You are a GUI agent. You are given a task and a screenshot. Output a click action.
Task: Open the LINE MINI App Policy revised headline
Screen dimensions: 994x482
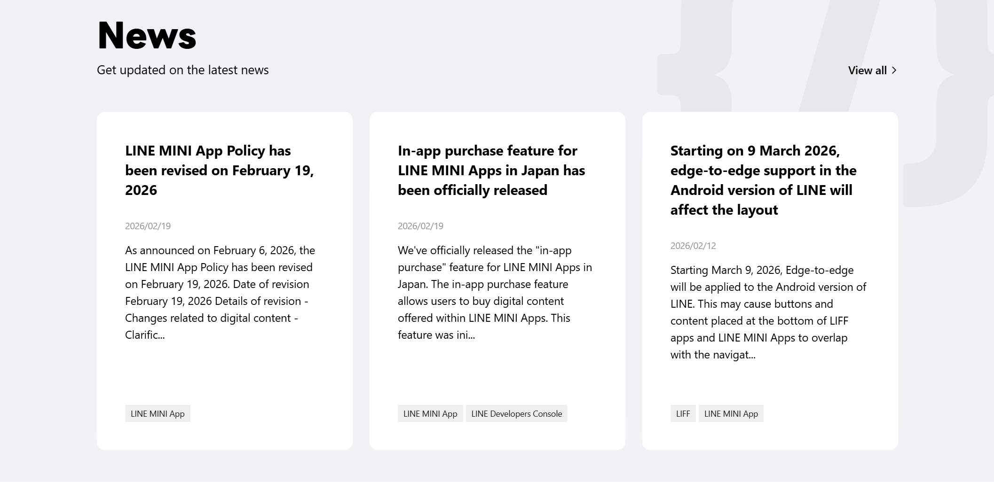click(x=219, y=170)
